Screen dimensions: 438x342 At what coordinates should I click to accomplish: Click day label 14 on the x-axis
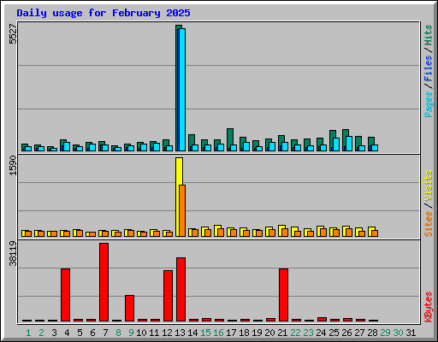192,333
